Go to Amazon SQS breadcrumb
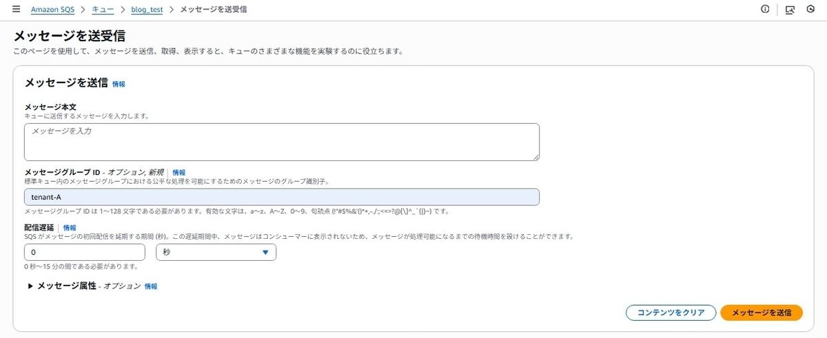827x338 pixels. pos(52,10)
